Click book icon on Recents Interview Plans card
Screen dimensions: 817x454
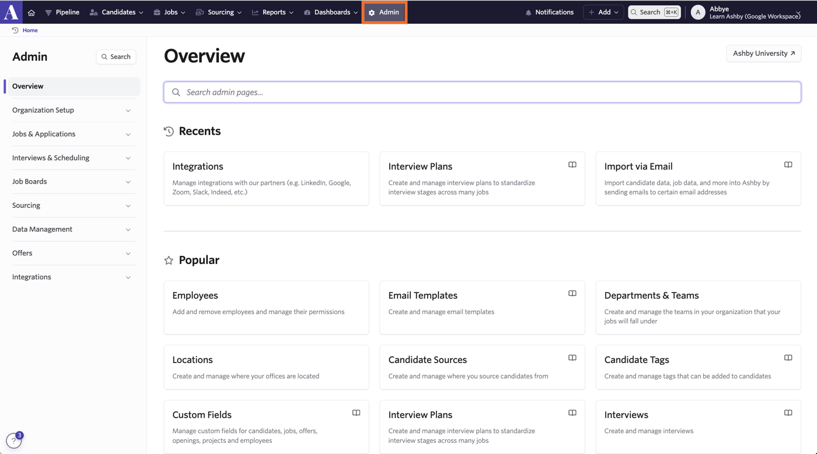[x=572, y=165]
